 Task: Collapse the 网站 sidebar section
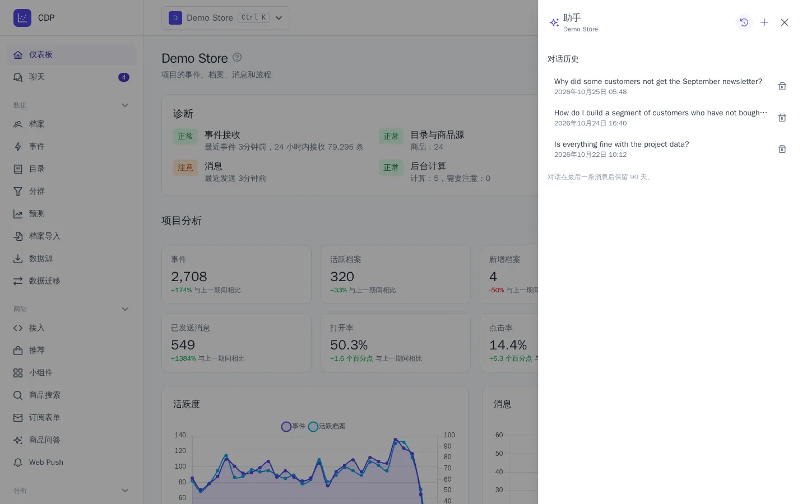tap(125, 309)
